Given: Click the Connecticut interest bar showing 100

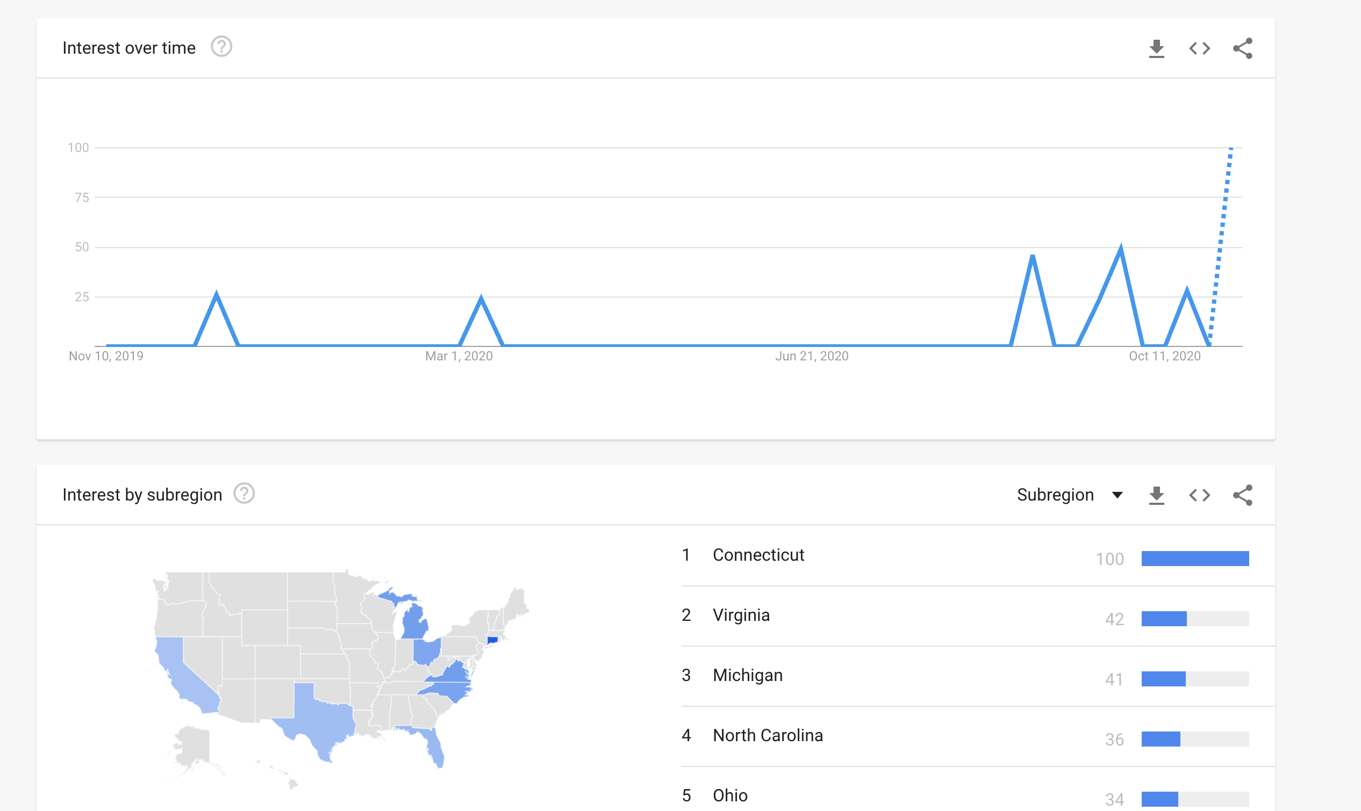Looking at the screenshot, I should coord(1195,559).
